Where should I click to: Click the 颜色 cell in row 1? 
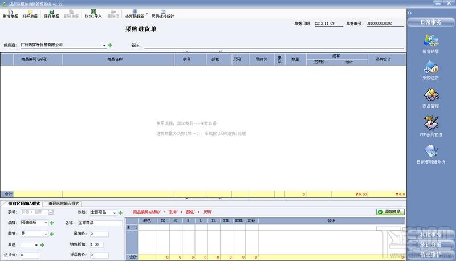pos(148,227)
